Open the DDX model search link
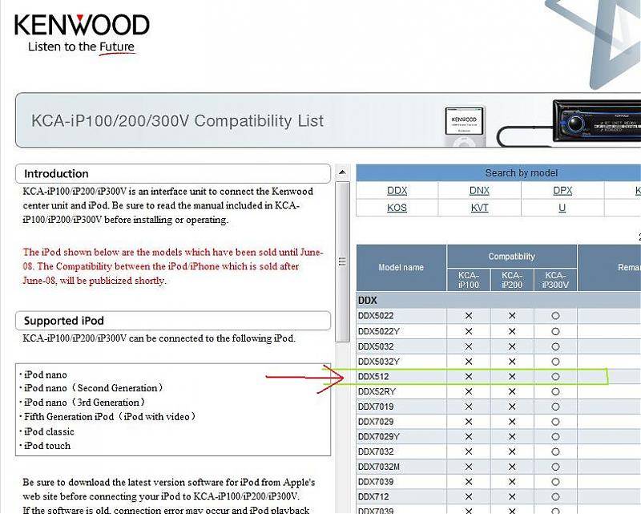641x514 pixels. (x=397, y=191)
